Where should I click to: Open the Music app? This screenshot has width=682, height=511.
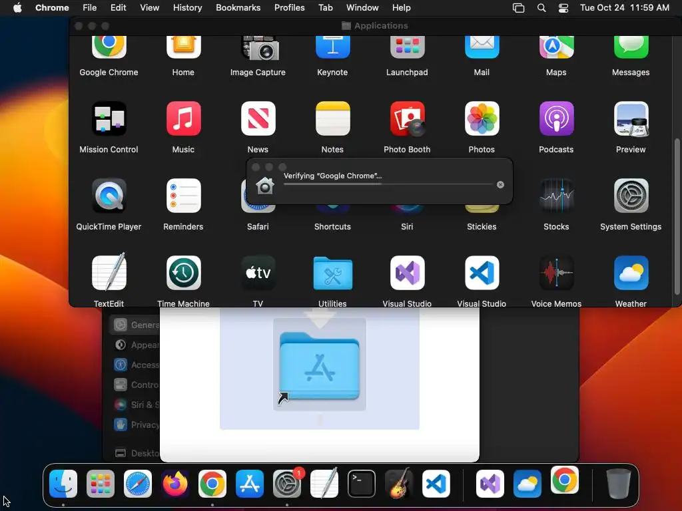tap(184, 118)
